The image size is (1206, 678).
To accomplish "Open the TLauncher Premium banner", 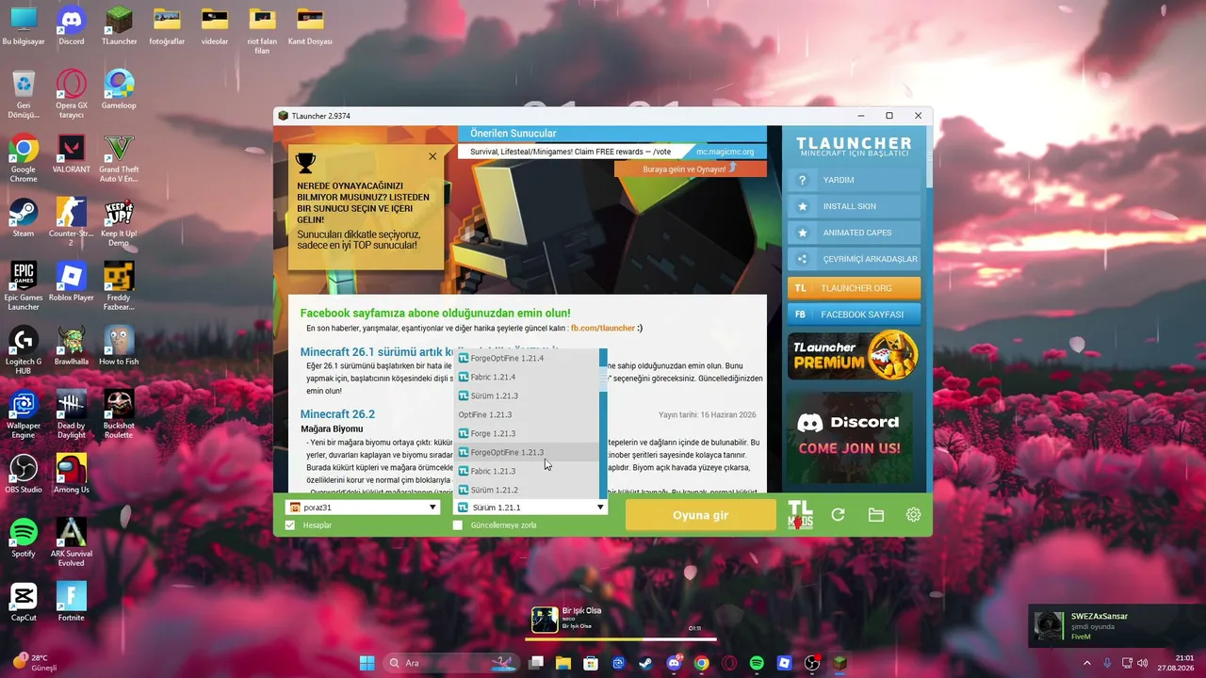I will (x=854, y=355).
